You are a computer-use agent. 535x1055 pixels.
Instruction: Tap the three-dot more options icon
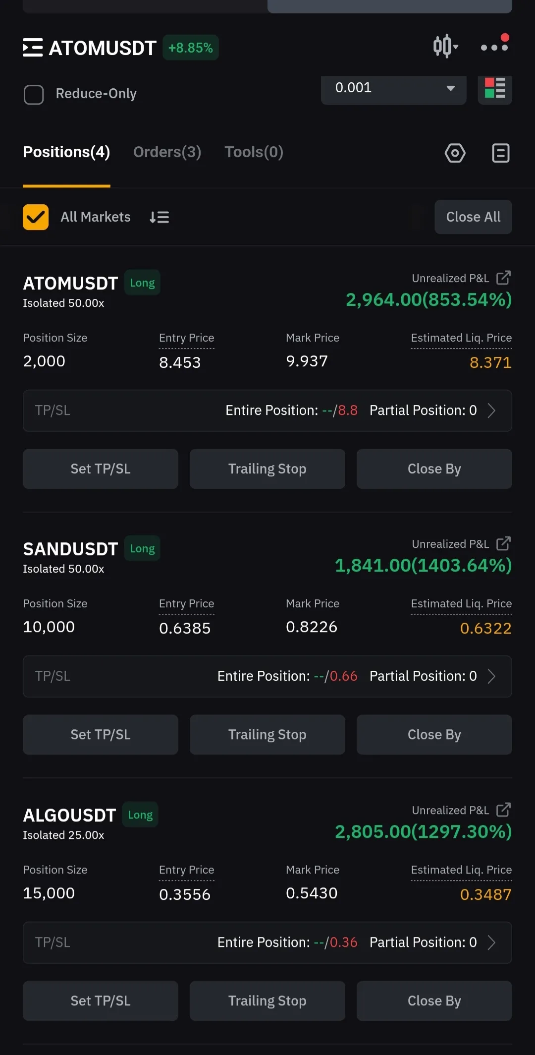494,47
